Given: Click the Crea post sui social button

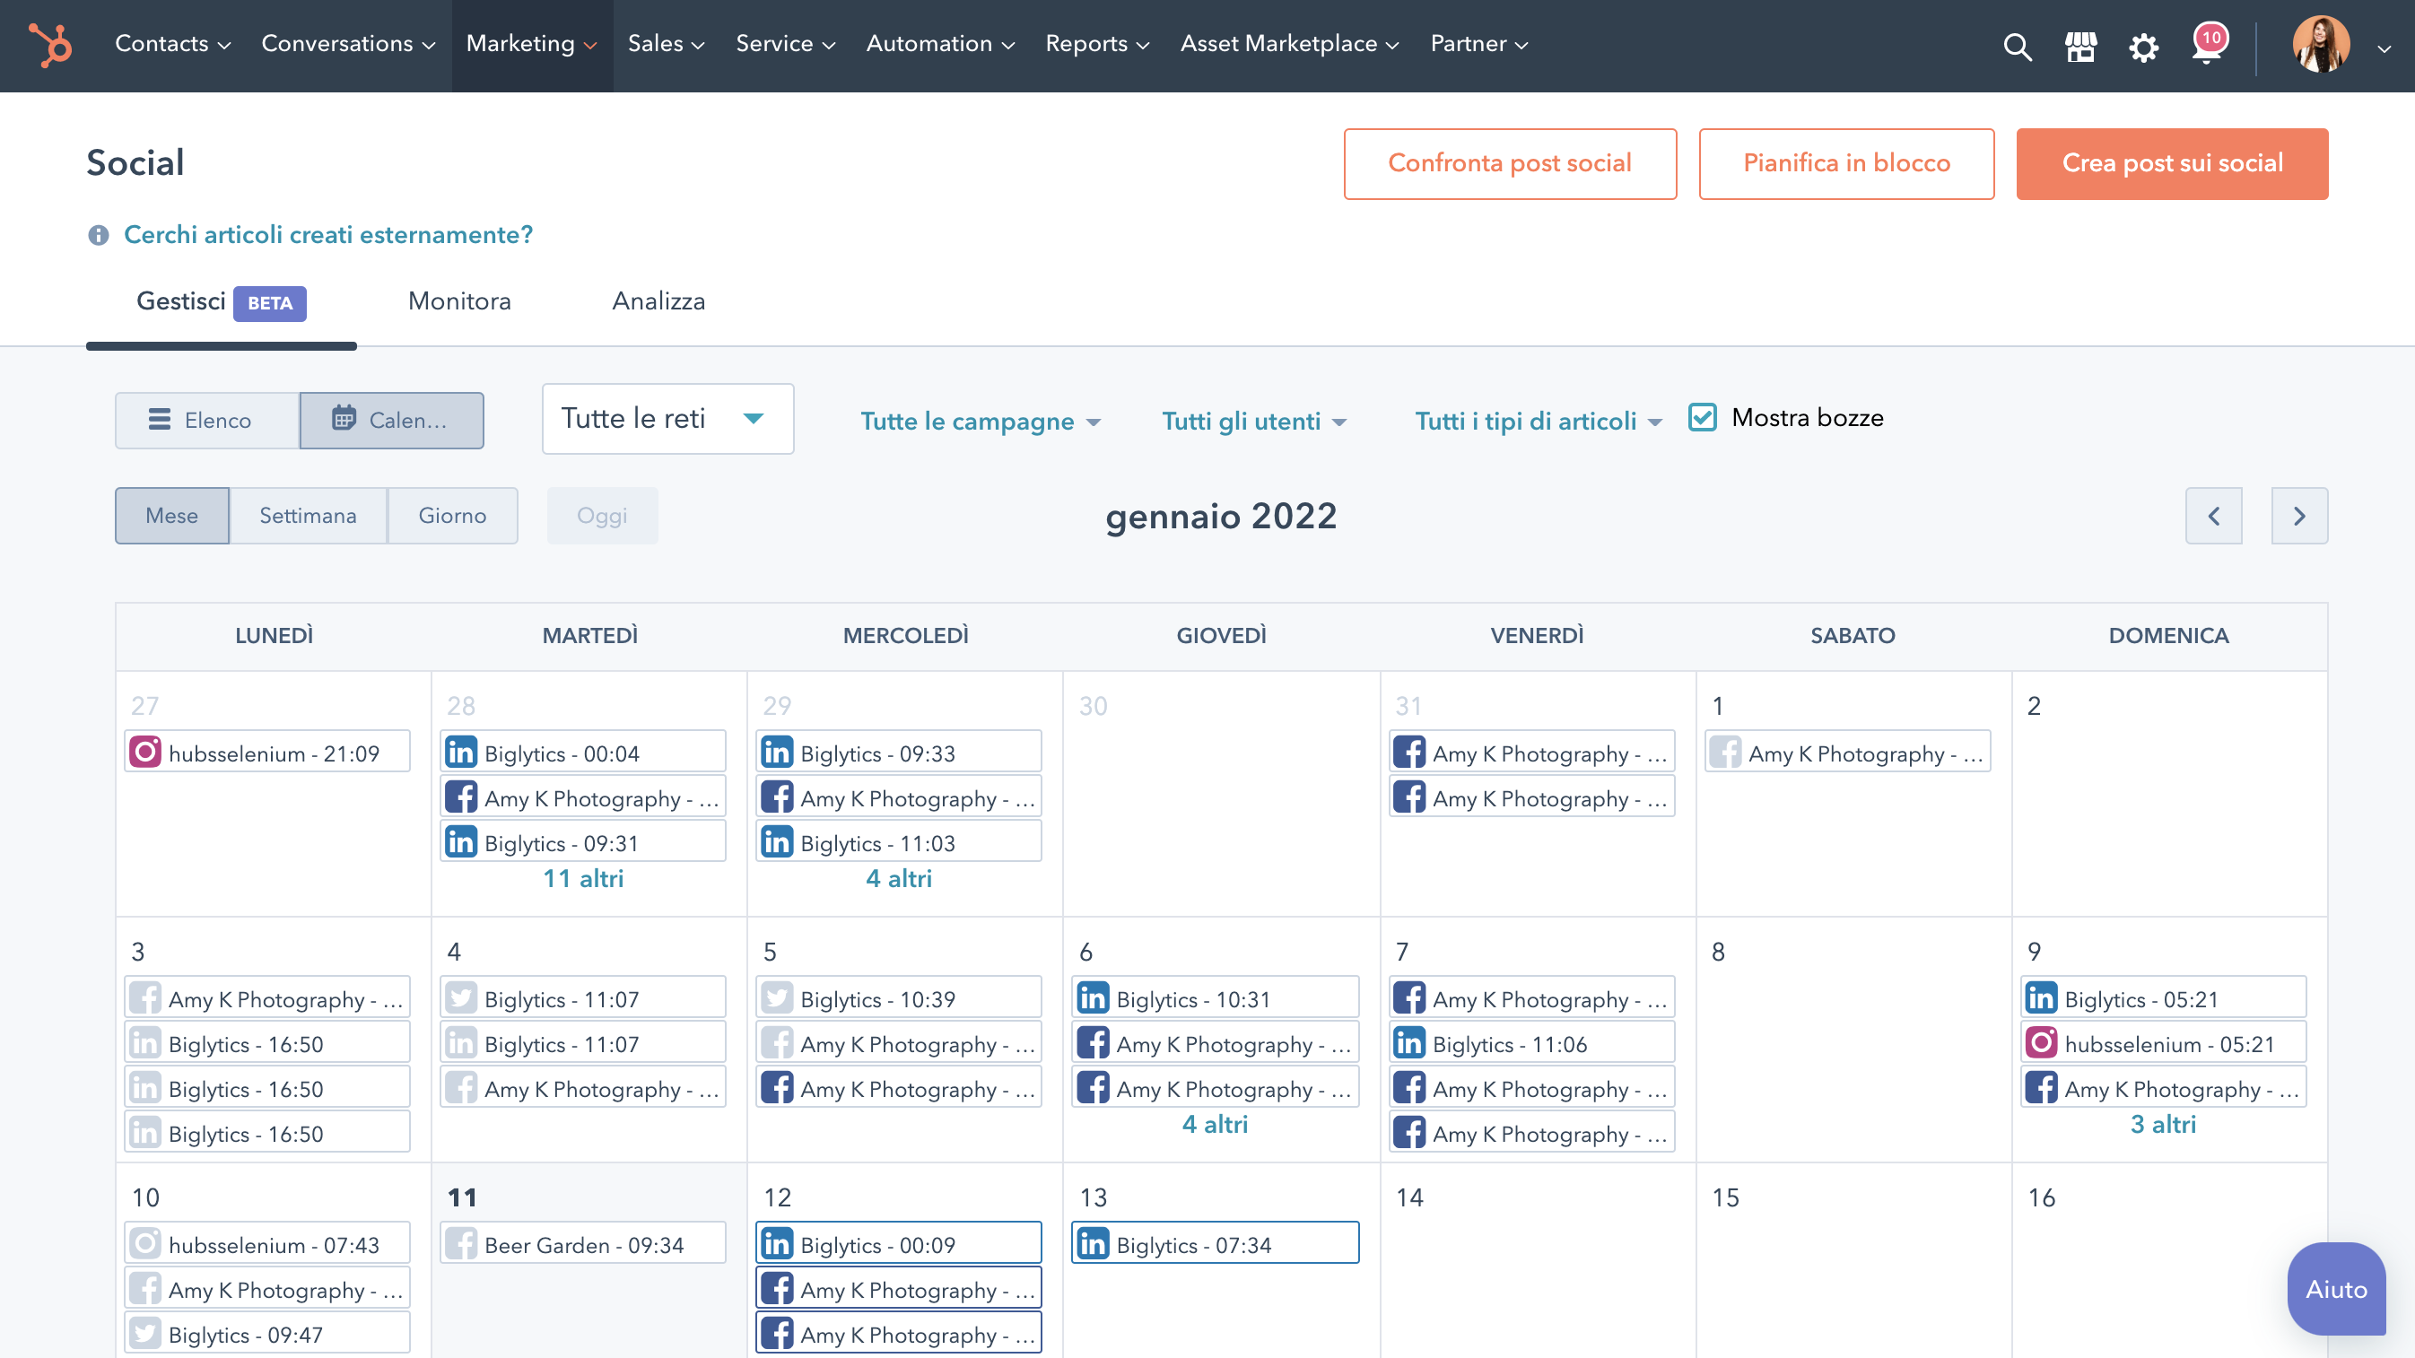Looking at the screenshot, I should tap(2172, 163).
